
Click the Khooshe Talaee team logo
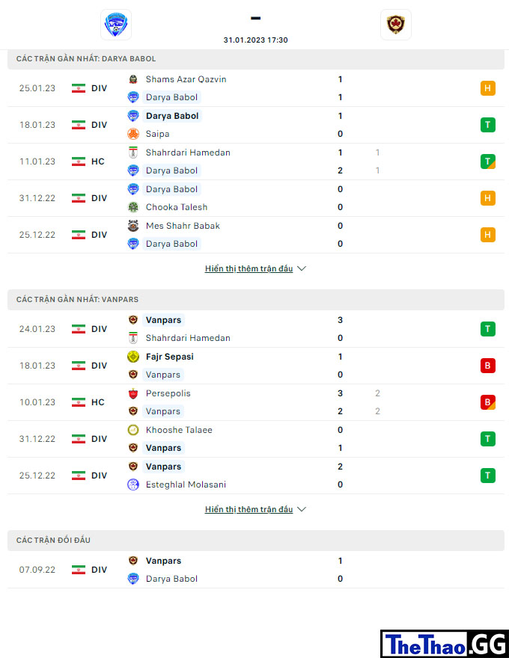pos(133,430)
